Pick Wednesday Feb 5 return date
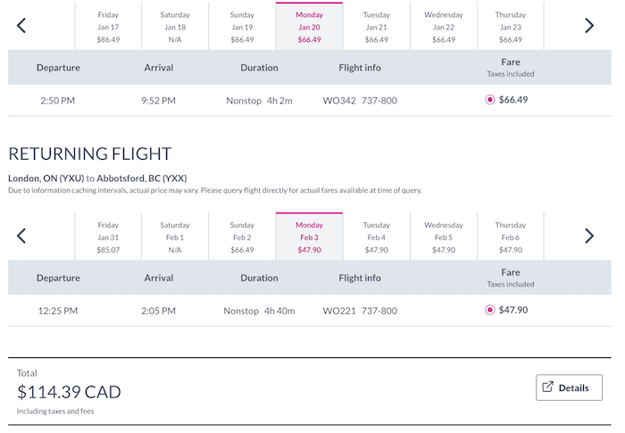Image resolution: width=625 pixels, height=433 pixels. point(443,237)
